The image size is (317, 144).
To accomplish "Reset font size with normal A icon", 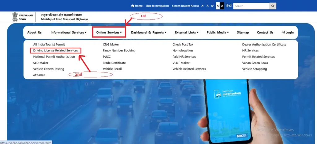I will tap(207, 6).
